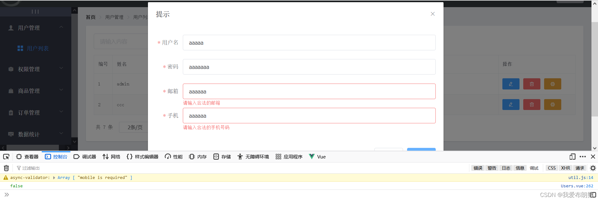Click the 用户管理 breadcrumb item
The image size is (598, 201).
[114, 17]
